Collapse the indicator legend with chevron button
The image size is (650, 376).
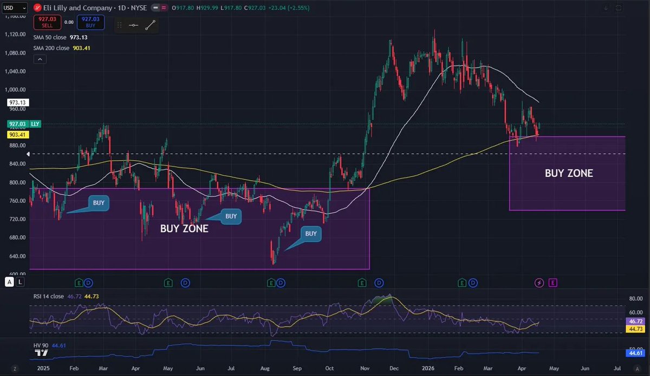coord(40,60)
